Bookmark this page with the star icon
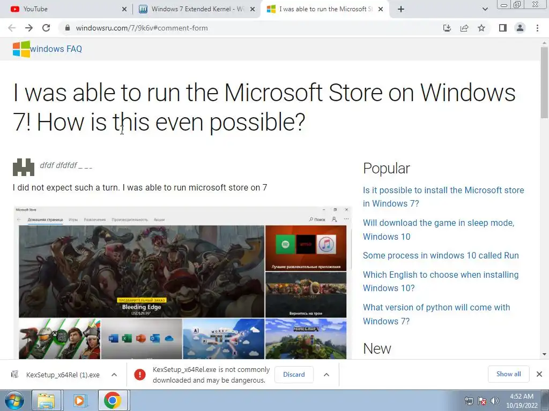The image size is (549, 411). pos(481,28)
